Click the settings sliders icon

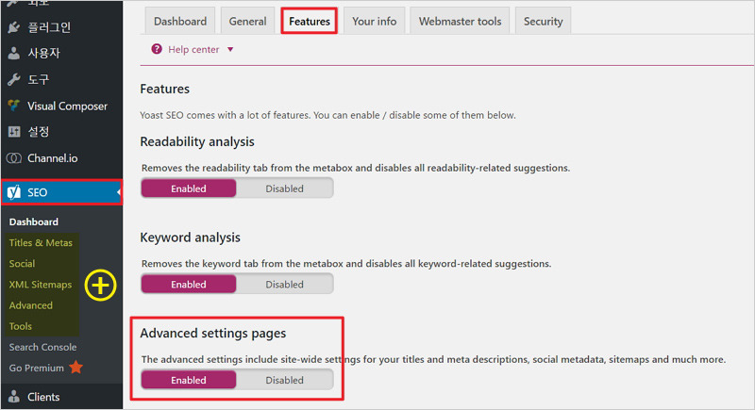(14, 132)
